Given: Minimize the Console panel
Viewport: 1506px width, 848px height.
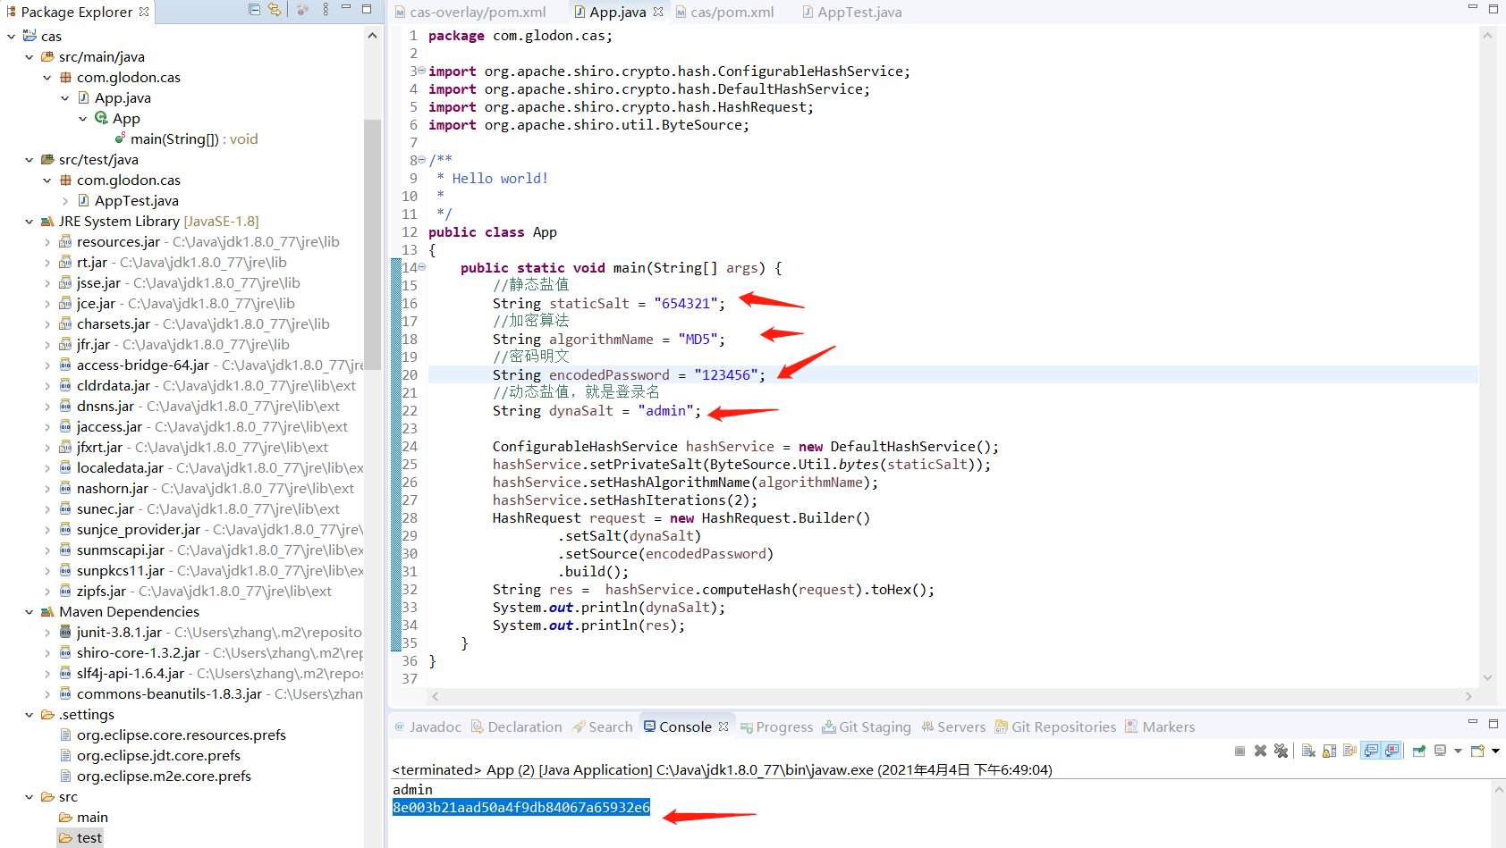Looking at the screenshot, I should click(1472, 722).
